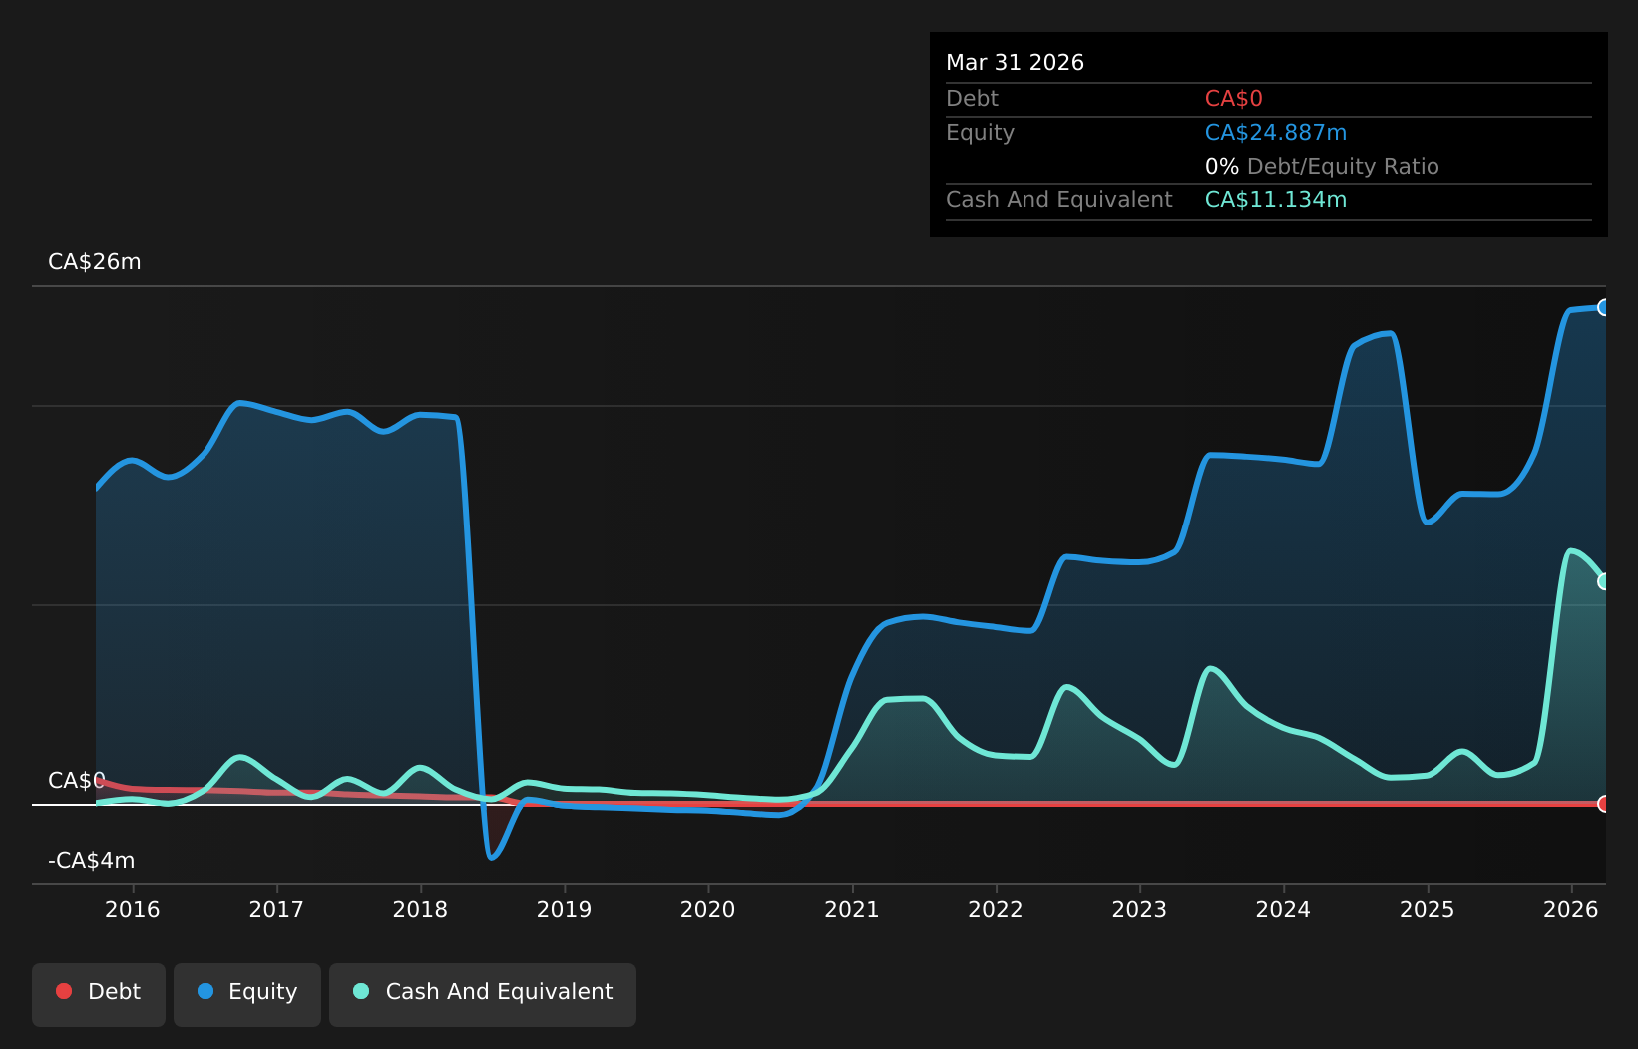Select the Debt endpoint marker at Mar 2026
The image size is (1638, 1049).
click(x=1604, y=804)
